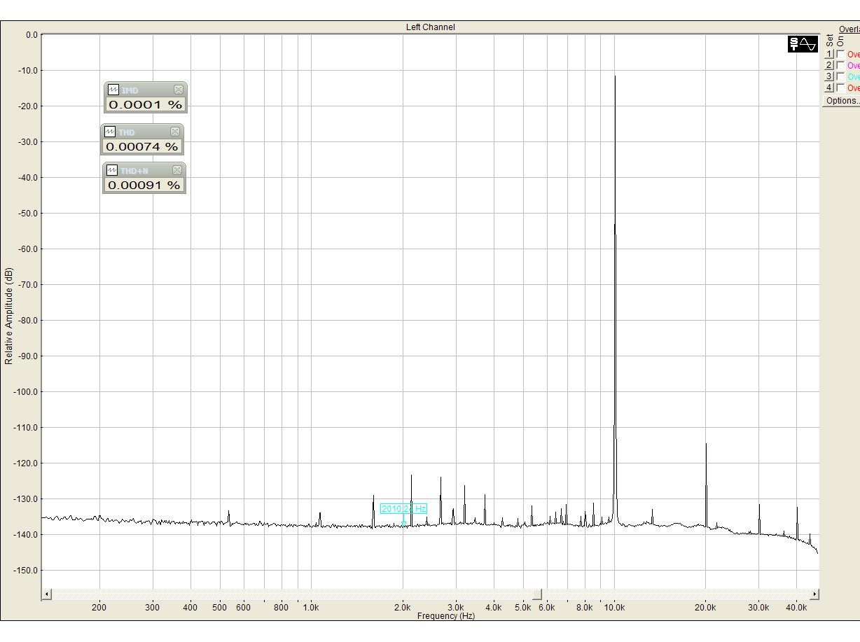This screenshot has height=642, width=860.
Task: Click the 1.0k frequency axis label
Action: tap(311, 608)
